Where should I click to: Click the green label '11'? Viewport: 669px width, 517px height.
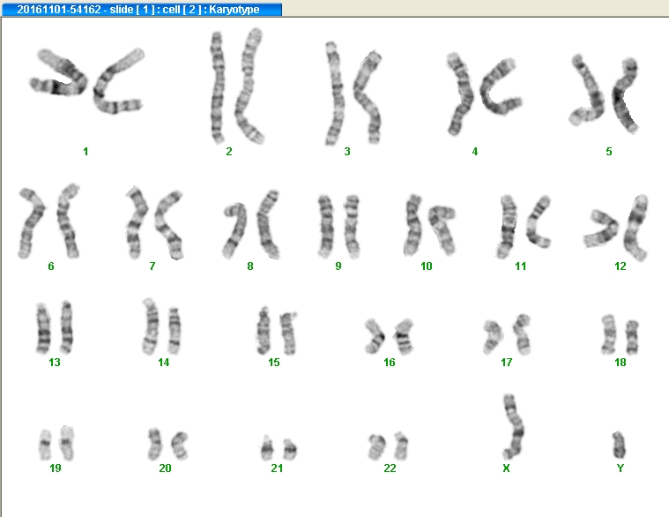coord(521,266)
